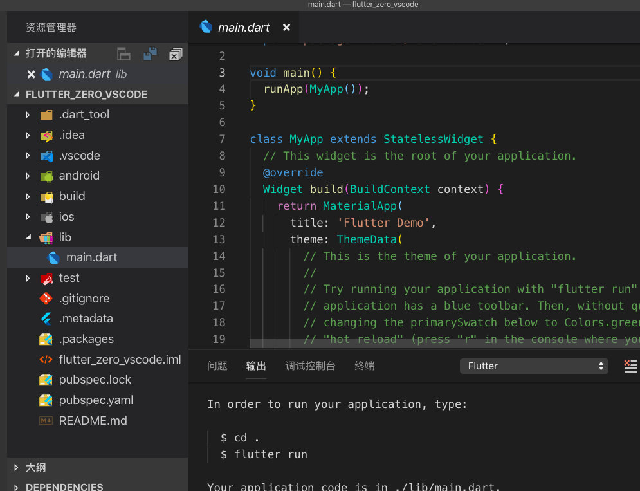The image size is (640, 491).
Task: Switch to the 调试控制台 debug console tab
Action: click(310, 366)
